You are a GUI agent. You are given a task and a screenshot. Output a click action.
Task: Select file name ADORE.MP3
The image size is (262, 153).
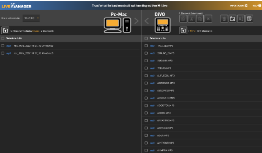164,113
